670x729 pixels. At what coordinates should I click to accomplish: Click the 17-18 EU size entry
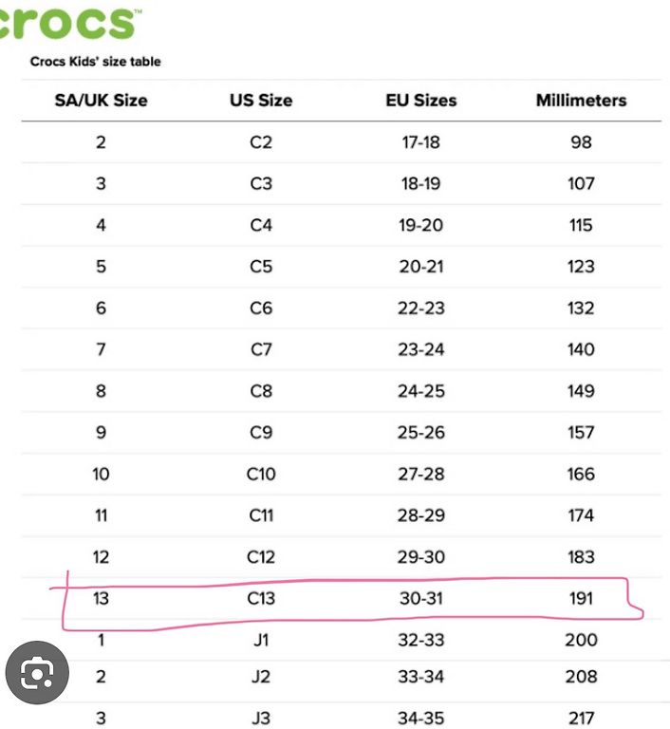click(x=421, y=142)
